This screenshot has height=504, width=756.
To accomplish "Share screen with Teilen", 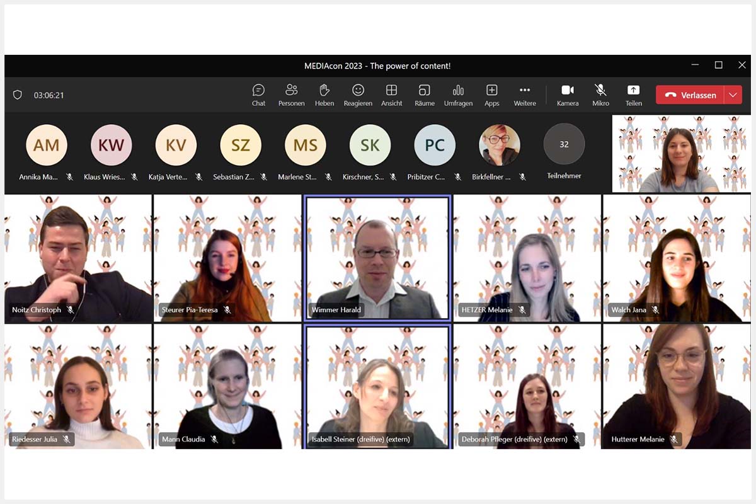I will 633,94.
